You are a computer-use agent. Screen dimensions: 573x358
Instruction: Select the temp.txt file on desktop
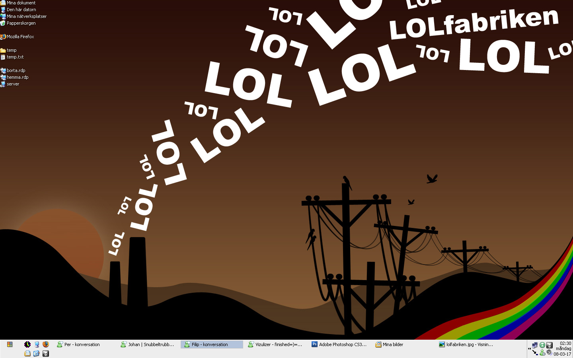[12, 57]
